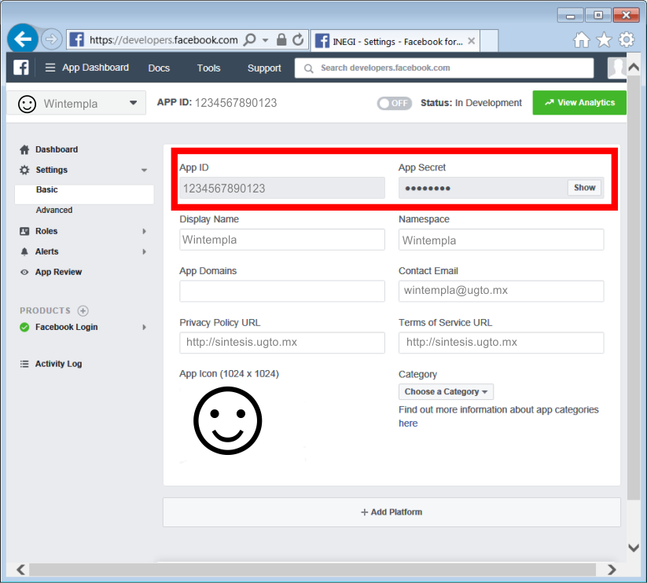The image size is (647, 583).
Task: Toggle the app status OFF switch
Action: tap(394, 103)
